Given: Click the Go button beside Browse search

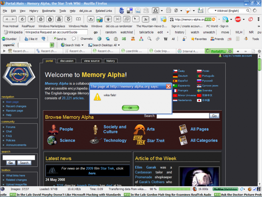Looking at the screenshot, I should click(x=214, y=116).
